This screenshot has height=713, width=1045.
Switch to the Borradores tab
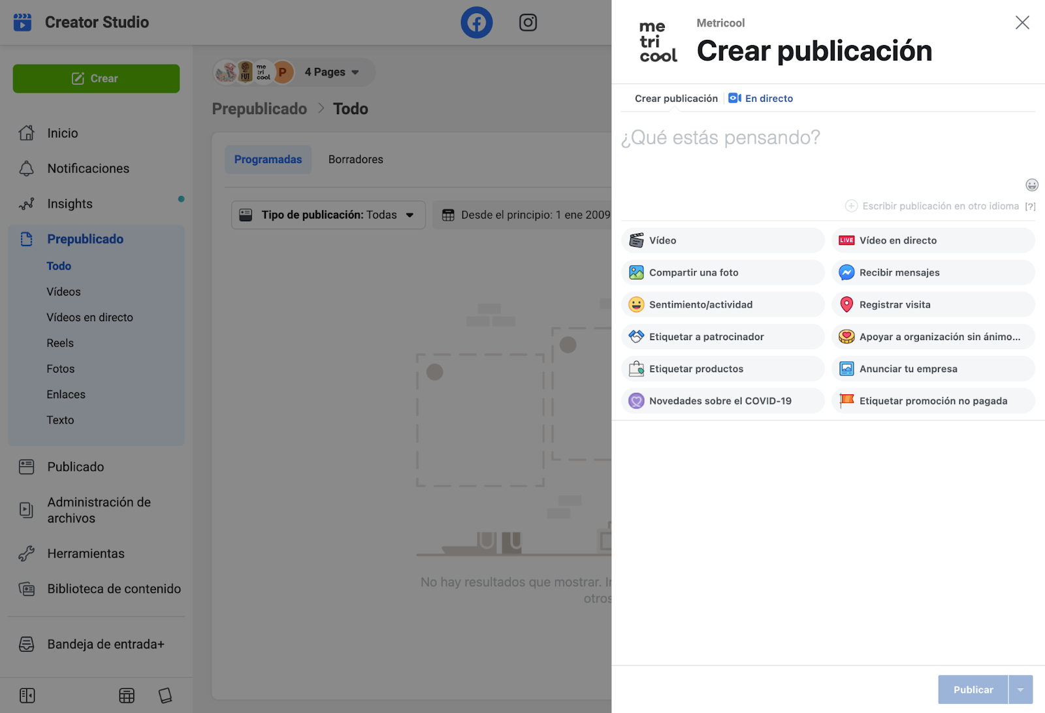coord(355,159)
